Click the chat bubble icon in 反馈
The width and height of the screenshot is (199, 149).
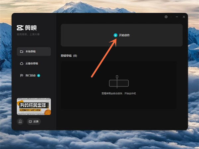[31, 122]
